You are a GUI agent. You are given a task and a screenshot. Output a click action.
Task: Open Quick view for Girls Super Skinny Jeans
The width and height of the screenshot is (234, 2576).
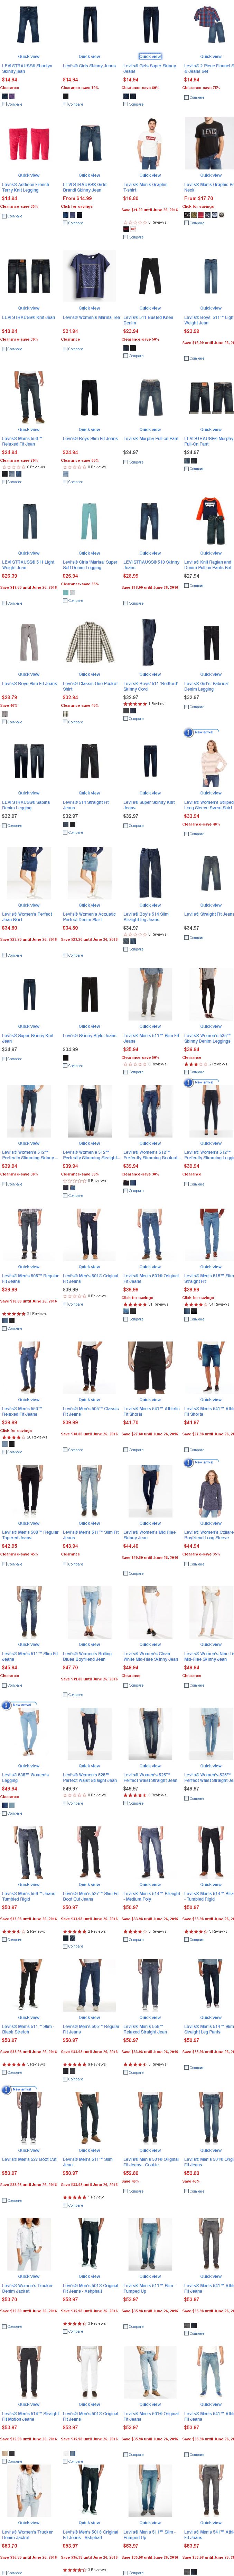click(150, 57)
